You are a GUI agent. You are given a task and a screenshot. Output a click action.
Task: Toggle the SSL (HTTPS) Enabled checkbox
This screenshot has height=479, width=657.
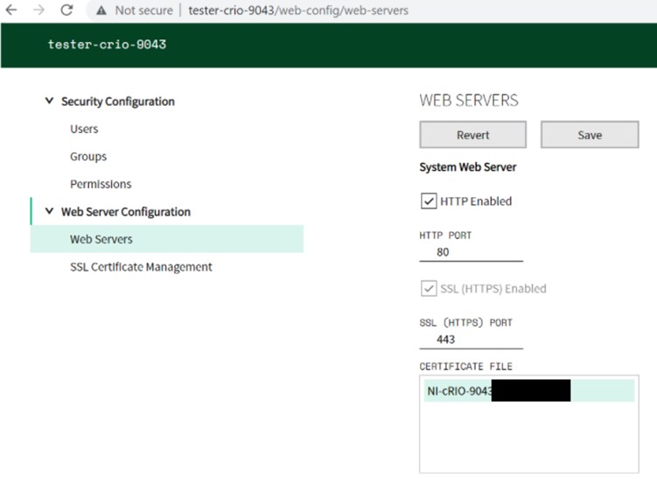click(x=429, y=289)
